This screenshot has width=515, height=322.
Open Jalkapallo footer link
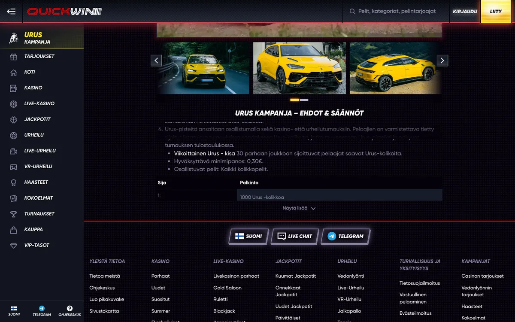[x=349, y=311]
